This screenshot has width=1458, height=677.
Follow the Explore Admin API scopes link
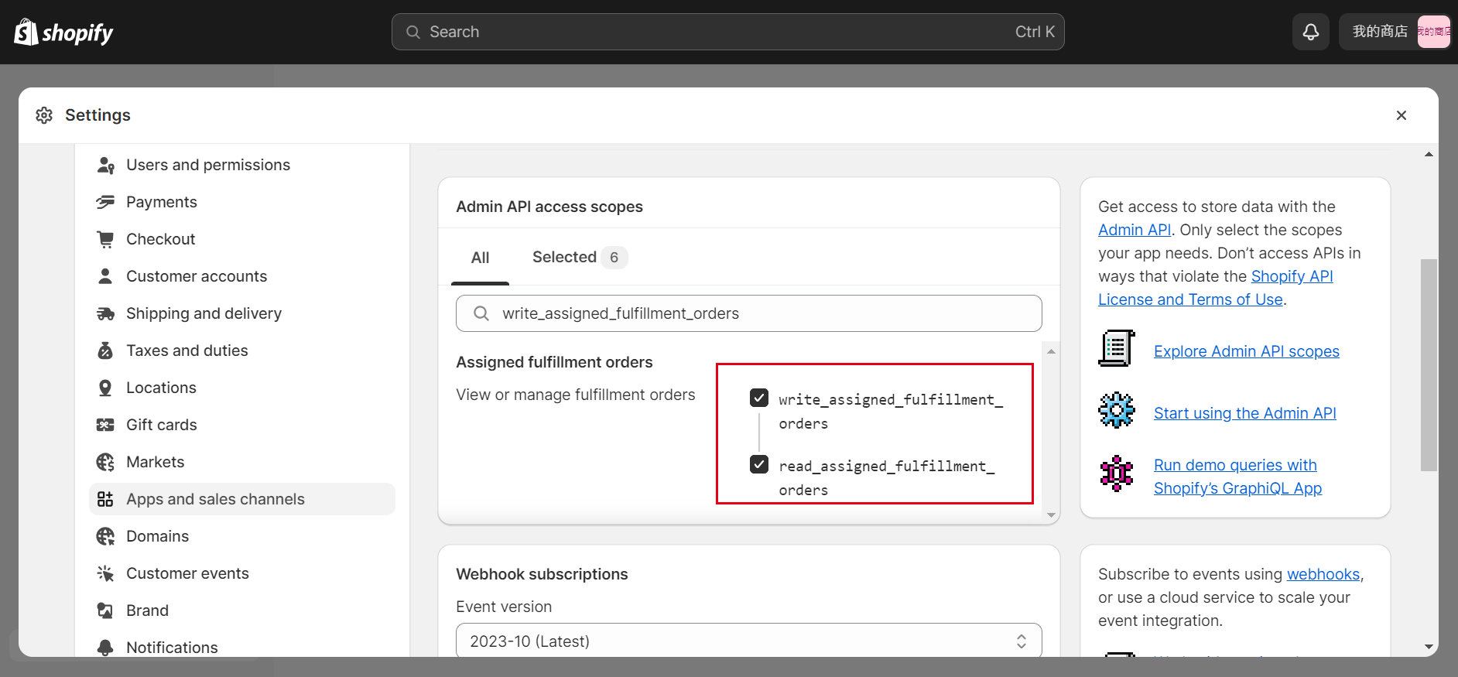tap(1246, 351)
